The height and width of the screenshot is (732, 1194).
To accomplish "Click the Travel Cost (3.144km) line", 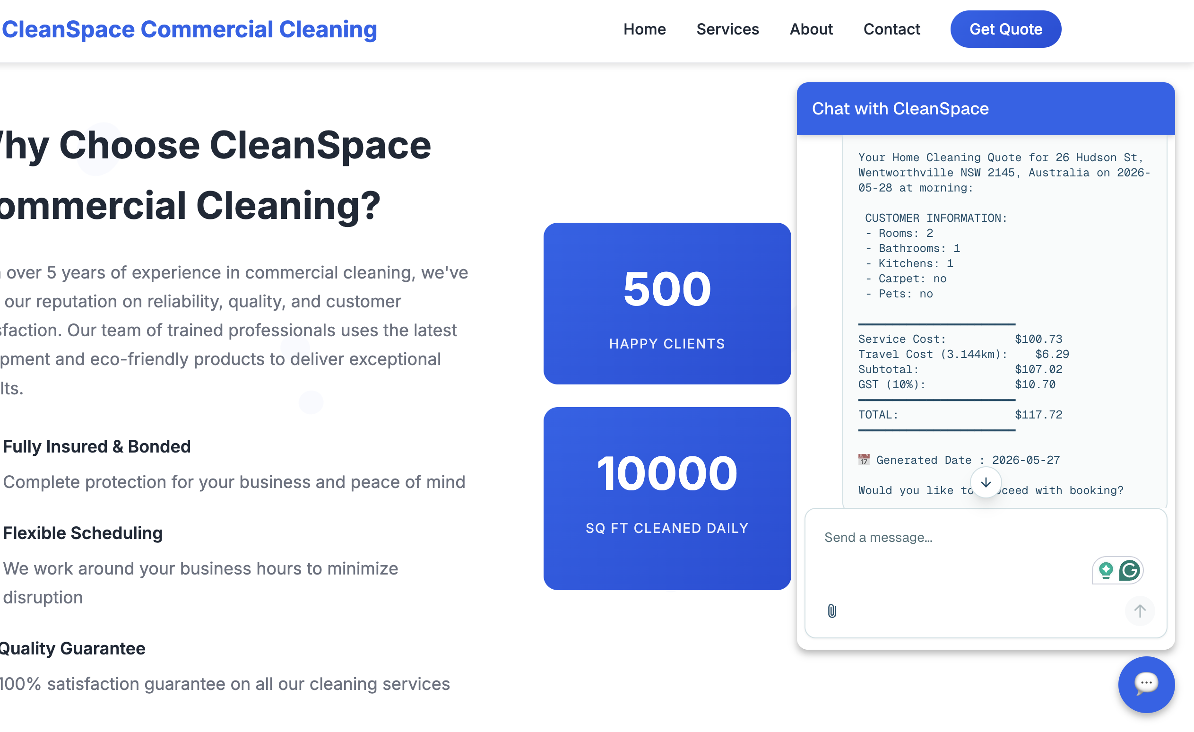I will [963, 354].
